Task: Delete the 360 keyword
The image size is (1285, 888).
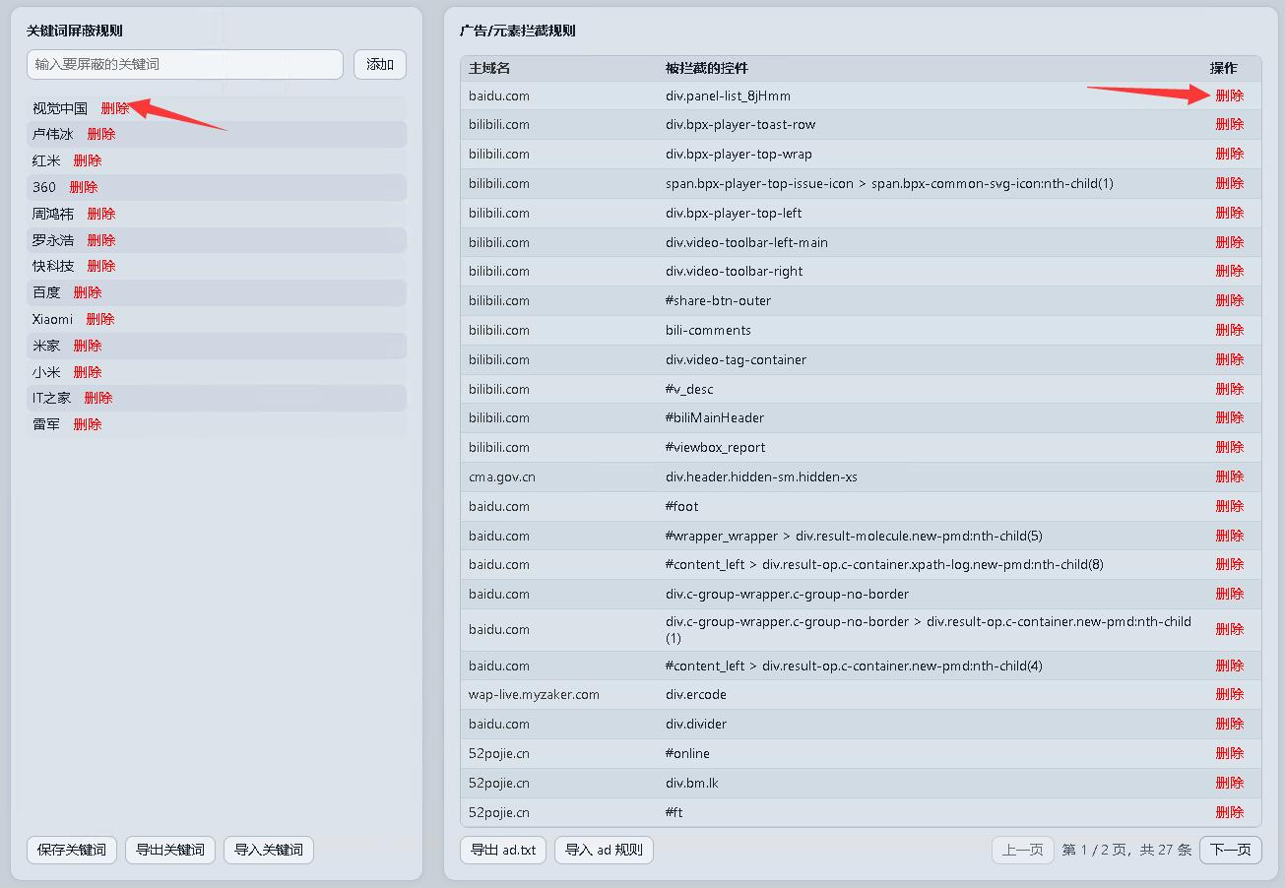Action: (x=84, y=187)
